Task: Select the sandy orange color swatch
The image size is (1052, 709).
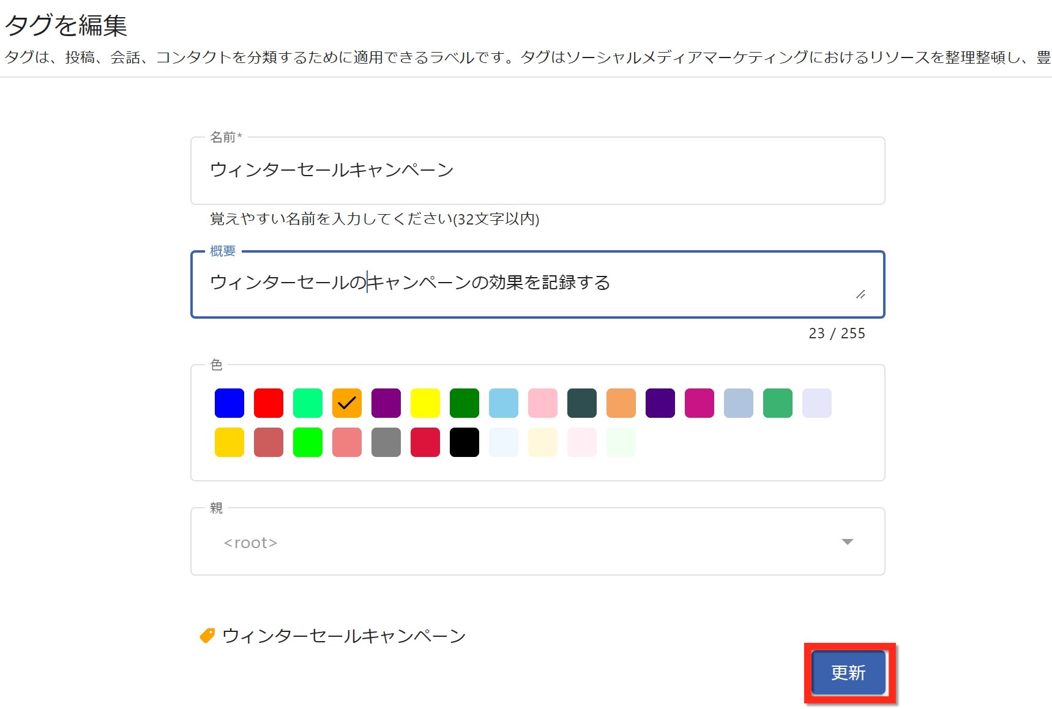Action: [621, 403]
